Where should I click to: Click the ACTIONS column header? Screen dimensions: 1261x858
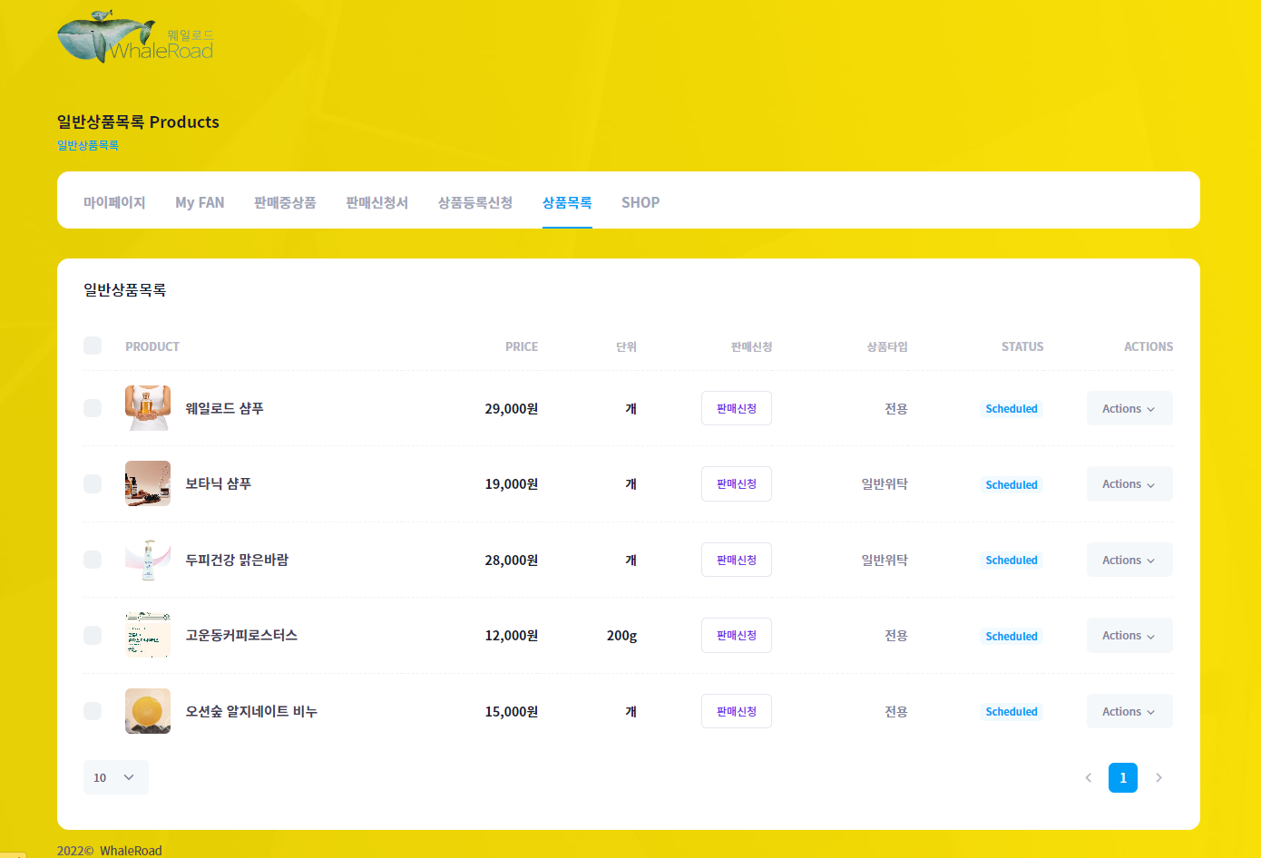(x=1149, y=346)
